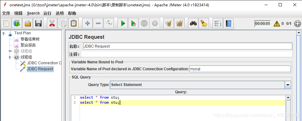Select the enabled 线程组 node
This screenshot has height=121, width=302.
click(x=26, y=57)
